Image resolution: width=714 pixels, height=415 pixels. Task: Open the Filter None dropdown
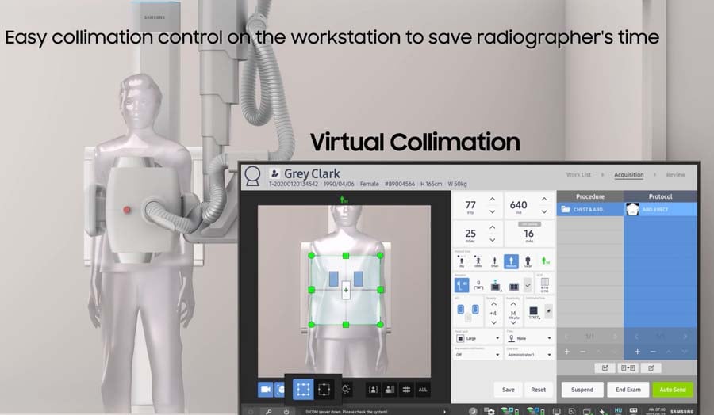pos(530,338)
